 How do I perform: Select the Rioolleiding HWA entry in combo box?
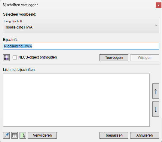tap(19, 27)
